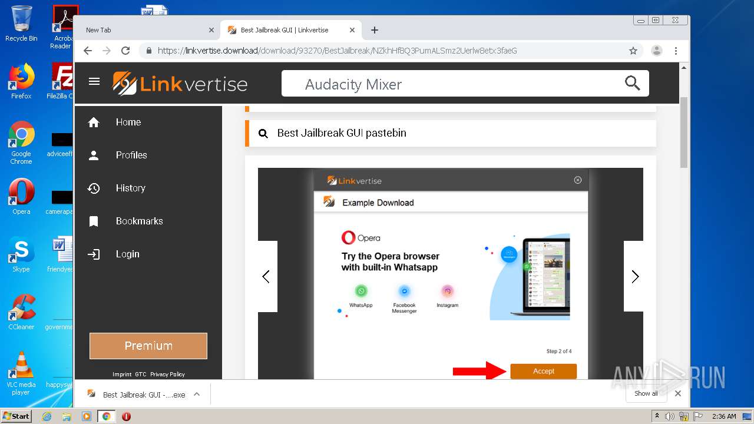The height and width of the screenshot is (424, 754).
Task: Open CCleaner desktop shortcut
Action: point(21,312)
